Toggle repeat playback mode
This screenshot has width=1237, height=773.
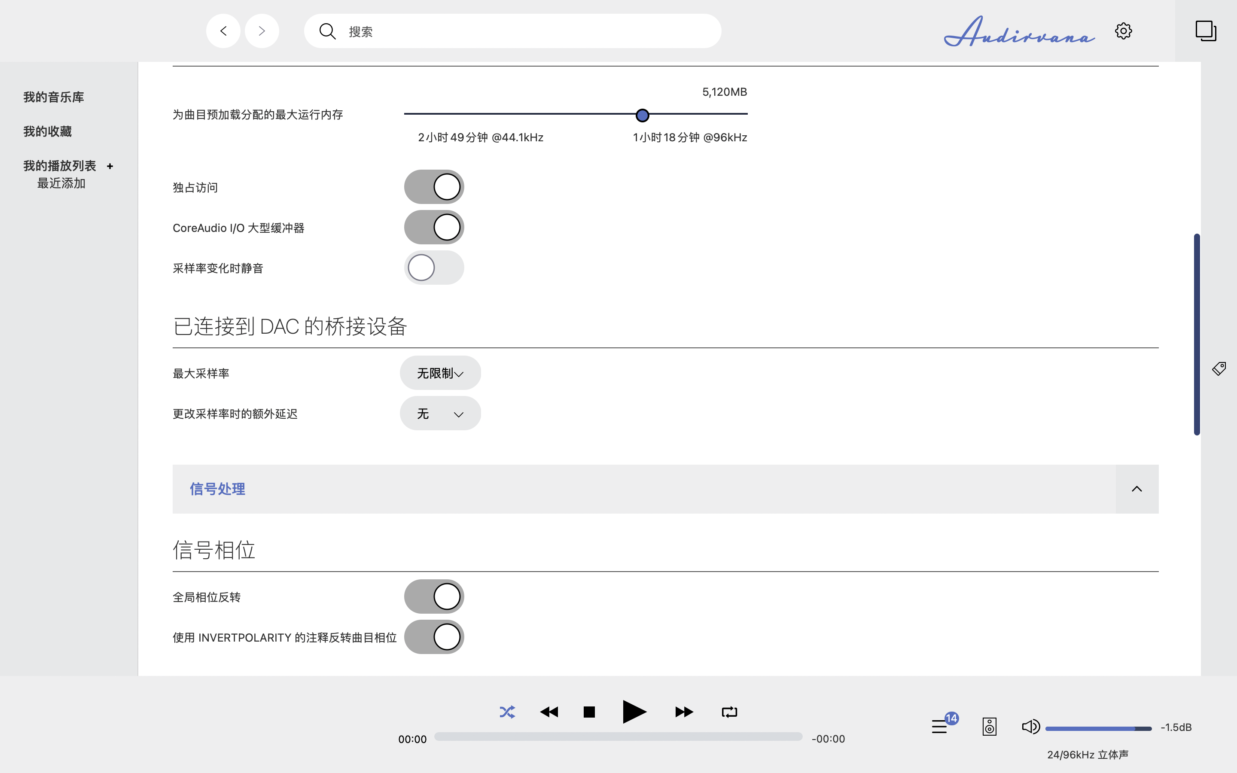click(x=729, y=711)
